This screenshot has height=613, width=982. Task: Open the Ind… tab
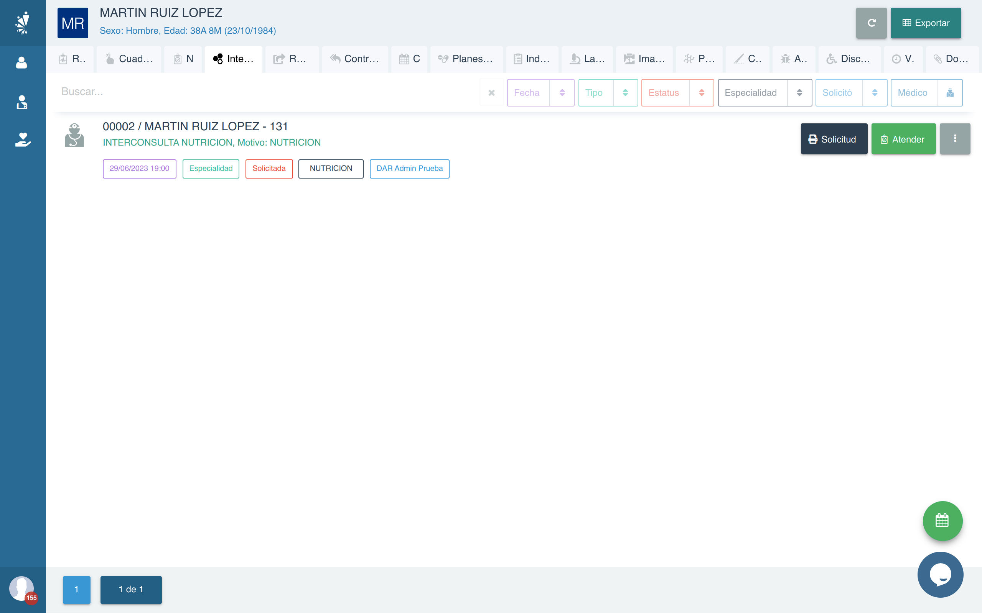tap(532, 59)
